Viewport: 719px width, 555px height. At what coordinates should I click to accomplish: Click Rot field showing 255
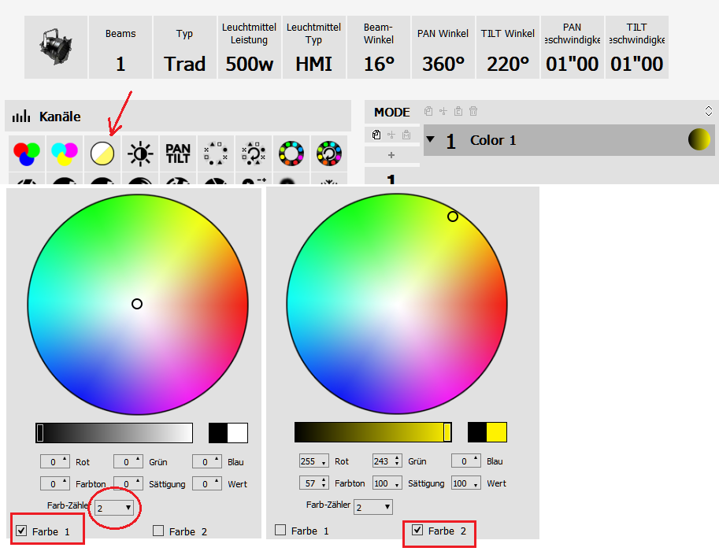pos(314,461)
